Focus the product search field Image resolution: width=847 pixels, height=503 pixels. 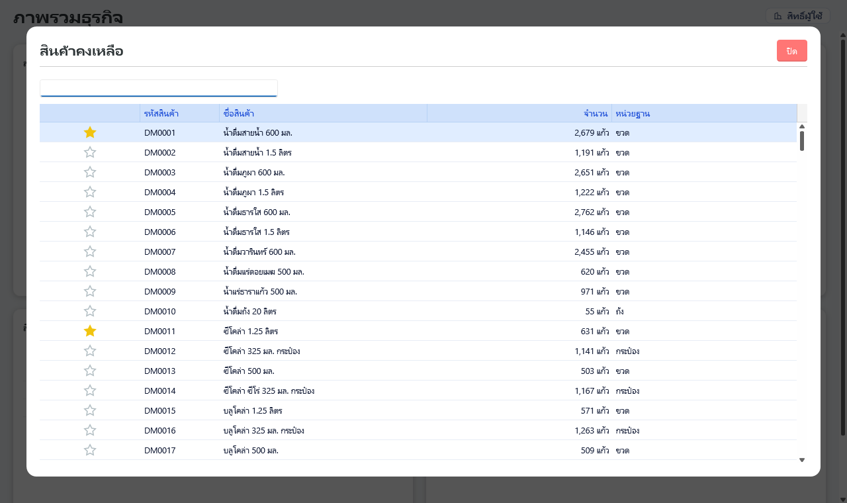(x=159, y=88)
